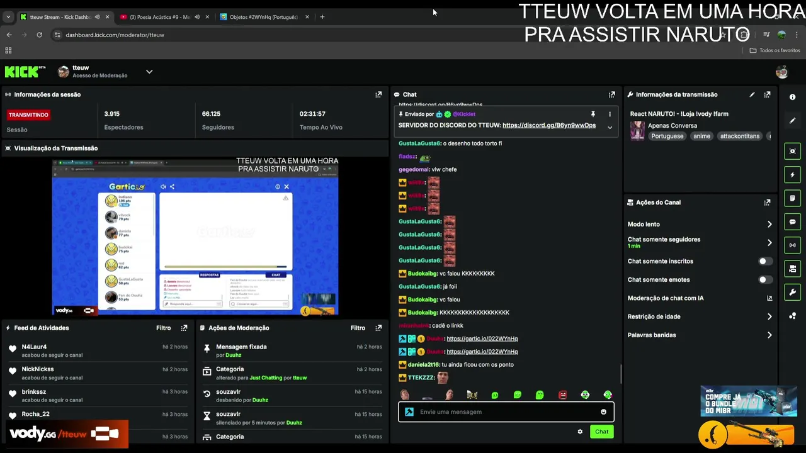
Task: Click the moderator hammer badge in message box
Action: tap(409, 412)
